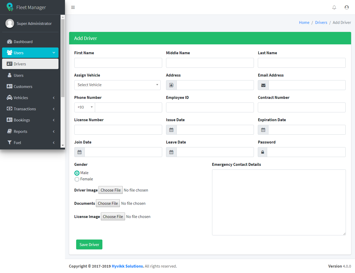Collapse the Users menu chevron
355x273 pixels.
coord(54,53)
